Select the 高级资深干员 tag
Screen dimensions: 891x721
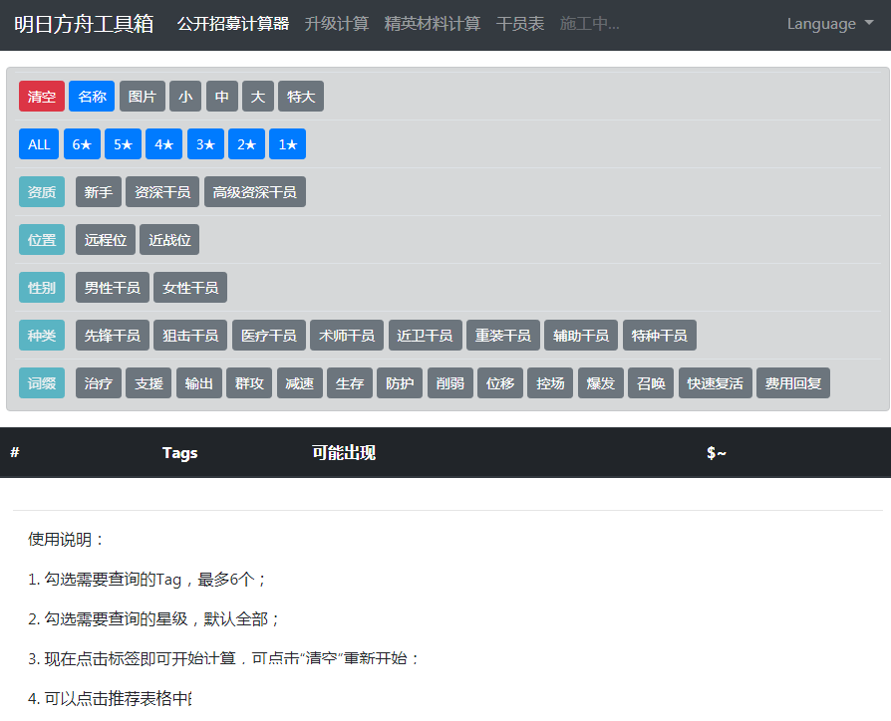(x=254, y=192)
